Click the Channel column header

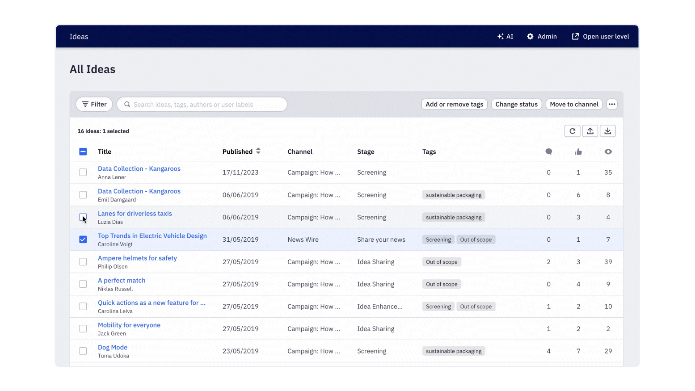point(300,151)
